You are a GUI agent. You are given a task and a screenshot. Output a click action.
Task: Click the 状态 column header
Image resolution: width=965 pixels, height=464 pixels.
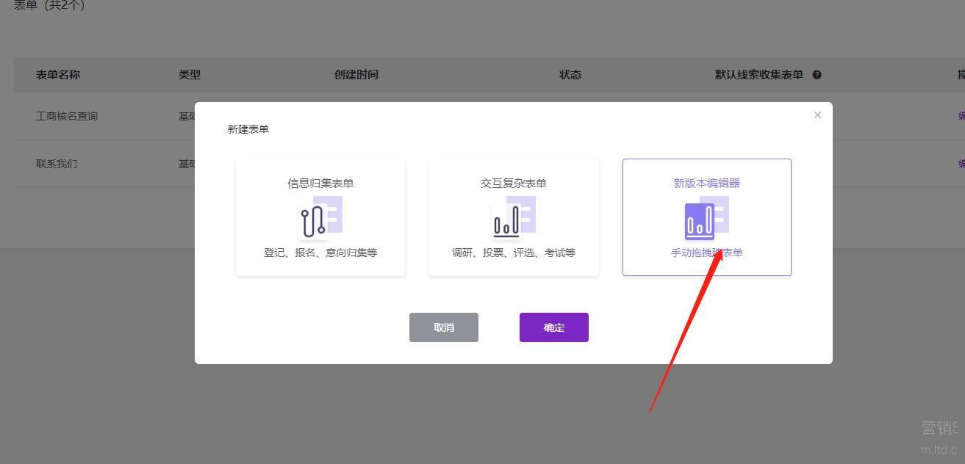pos(570,75)
